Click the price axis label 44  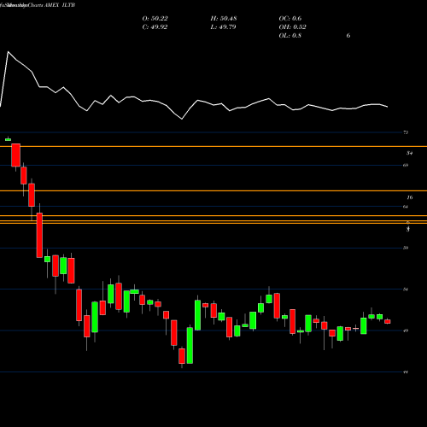pos(406,372)
